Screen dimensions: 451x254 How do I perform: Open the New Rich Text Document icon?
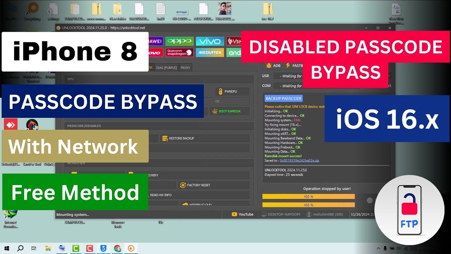396,13
